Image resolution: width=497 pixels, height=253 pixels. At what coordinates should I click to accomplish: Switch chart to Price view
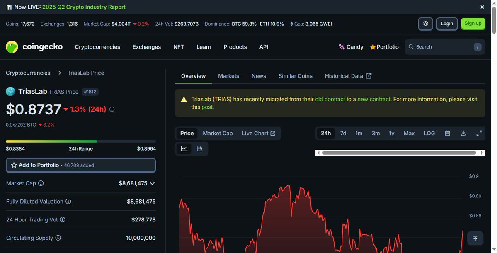click(x=187, y=134)
